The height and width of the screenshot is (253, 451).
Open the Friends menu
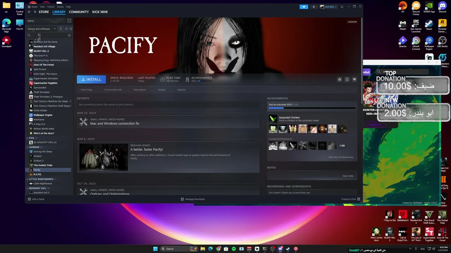(x=51, y=7)
